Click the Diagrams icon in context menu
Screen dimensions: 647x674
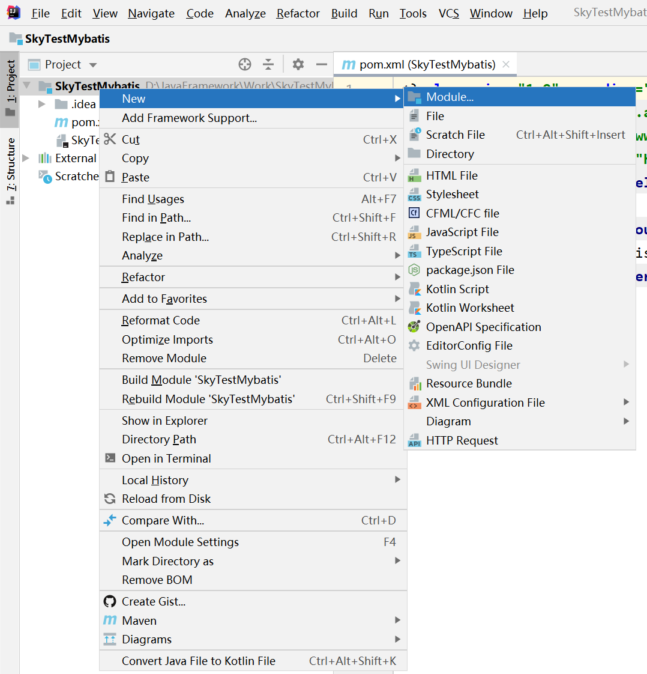110,639
